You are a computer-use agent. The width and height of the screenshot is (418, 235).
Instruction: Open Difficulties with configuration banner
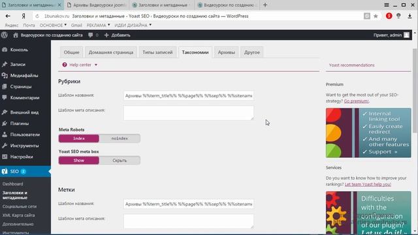368,213
